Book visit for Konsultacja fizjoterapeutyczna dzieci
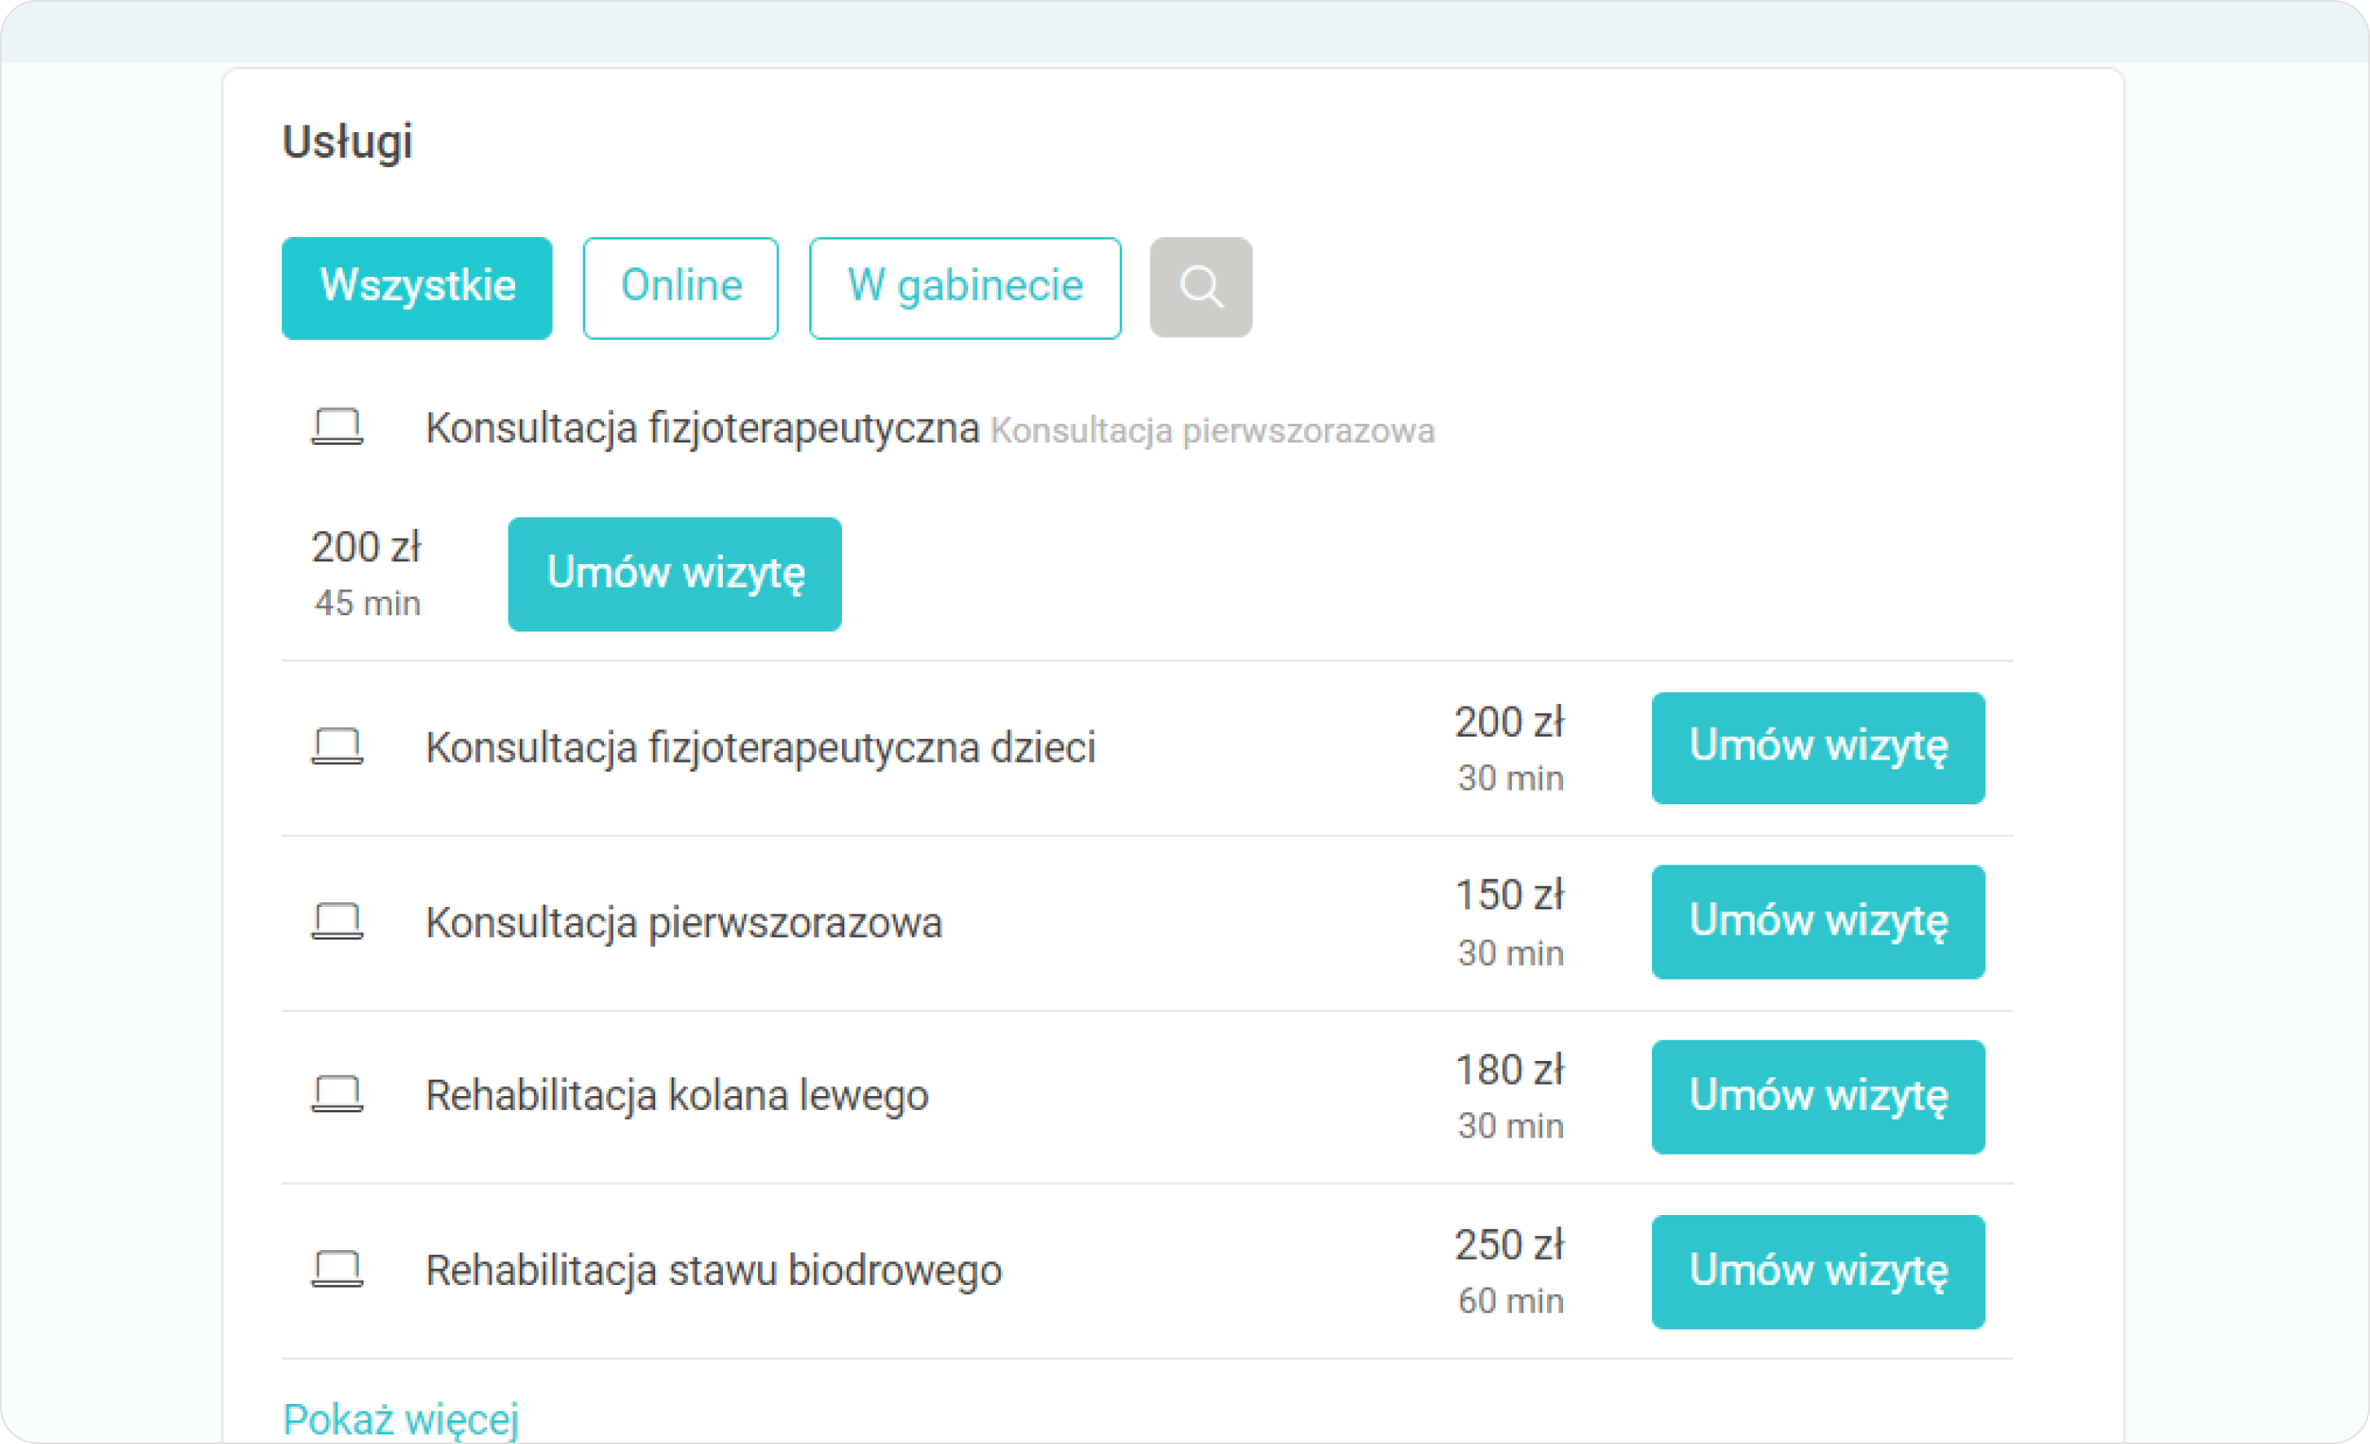 coord(1818,747)
